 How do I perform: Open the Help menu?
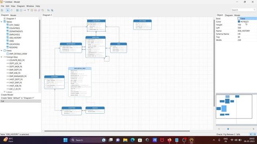38,6
